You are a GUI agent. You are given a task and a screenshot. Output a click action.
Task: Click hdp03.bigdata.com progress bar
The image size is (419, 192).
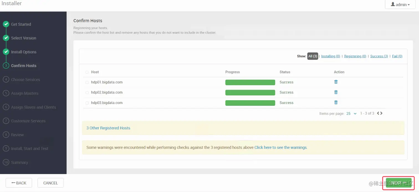[x=250, y=103]
